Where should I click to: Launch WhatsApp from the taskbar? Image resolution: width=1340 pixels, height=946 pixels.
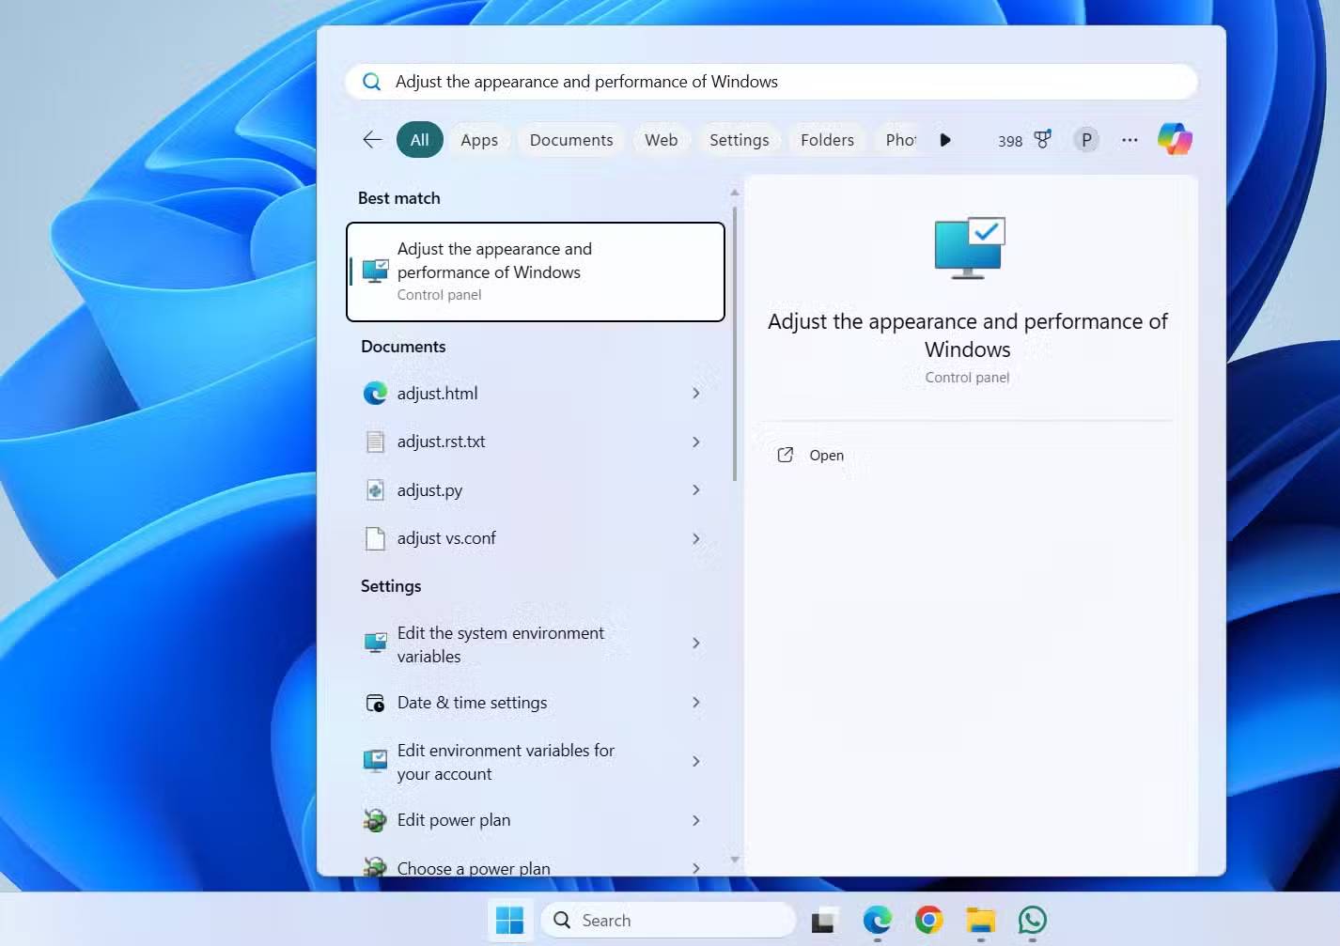pos(1032,920)
